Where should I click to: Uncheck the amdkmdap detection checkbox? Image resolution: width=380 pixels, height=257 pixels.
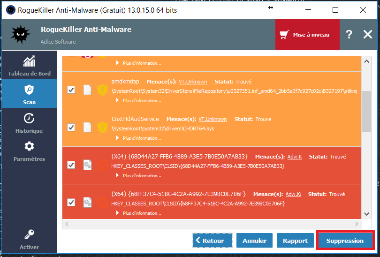(71, 90)
